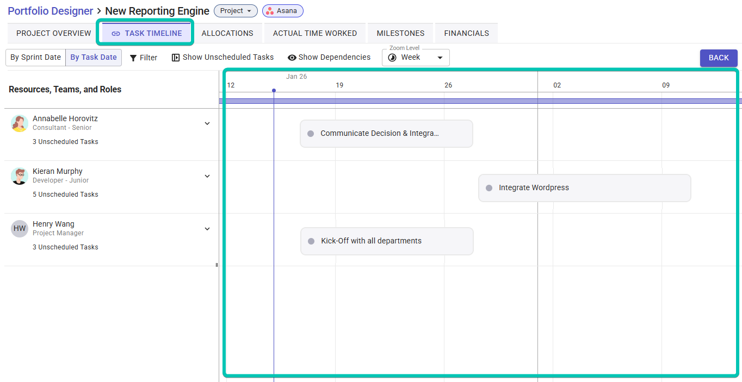
Task: Click the half-moon Zoom Level icon
Action: (392, 58)
